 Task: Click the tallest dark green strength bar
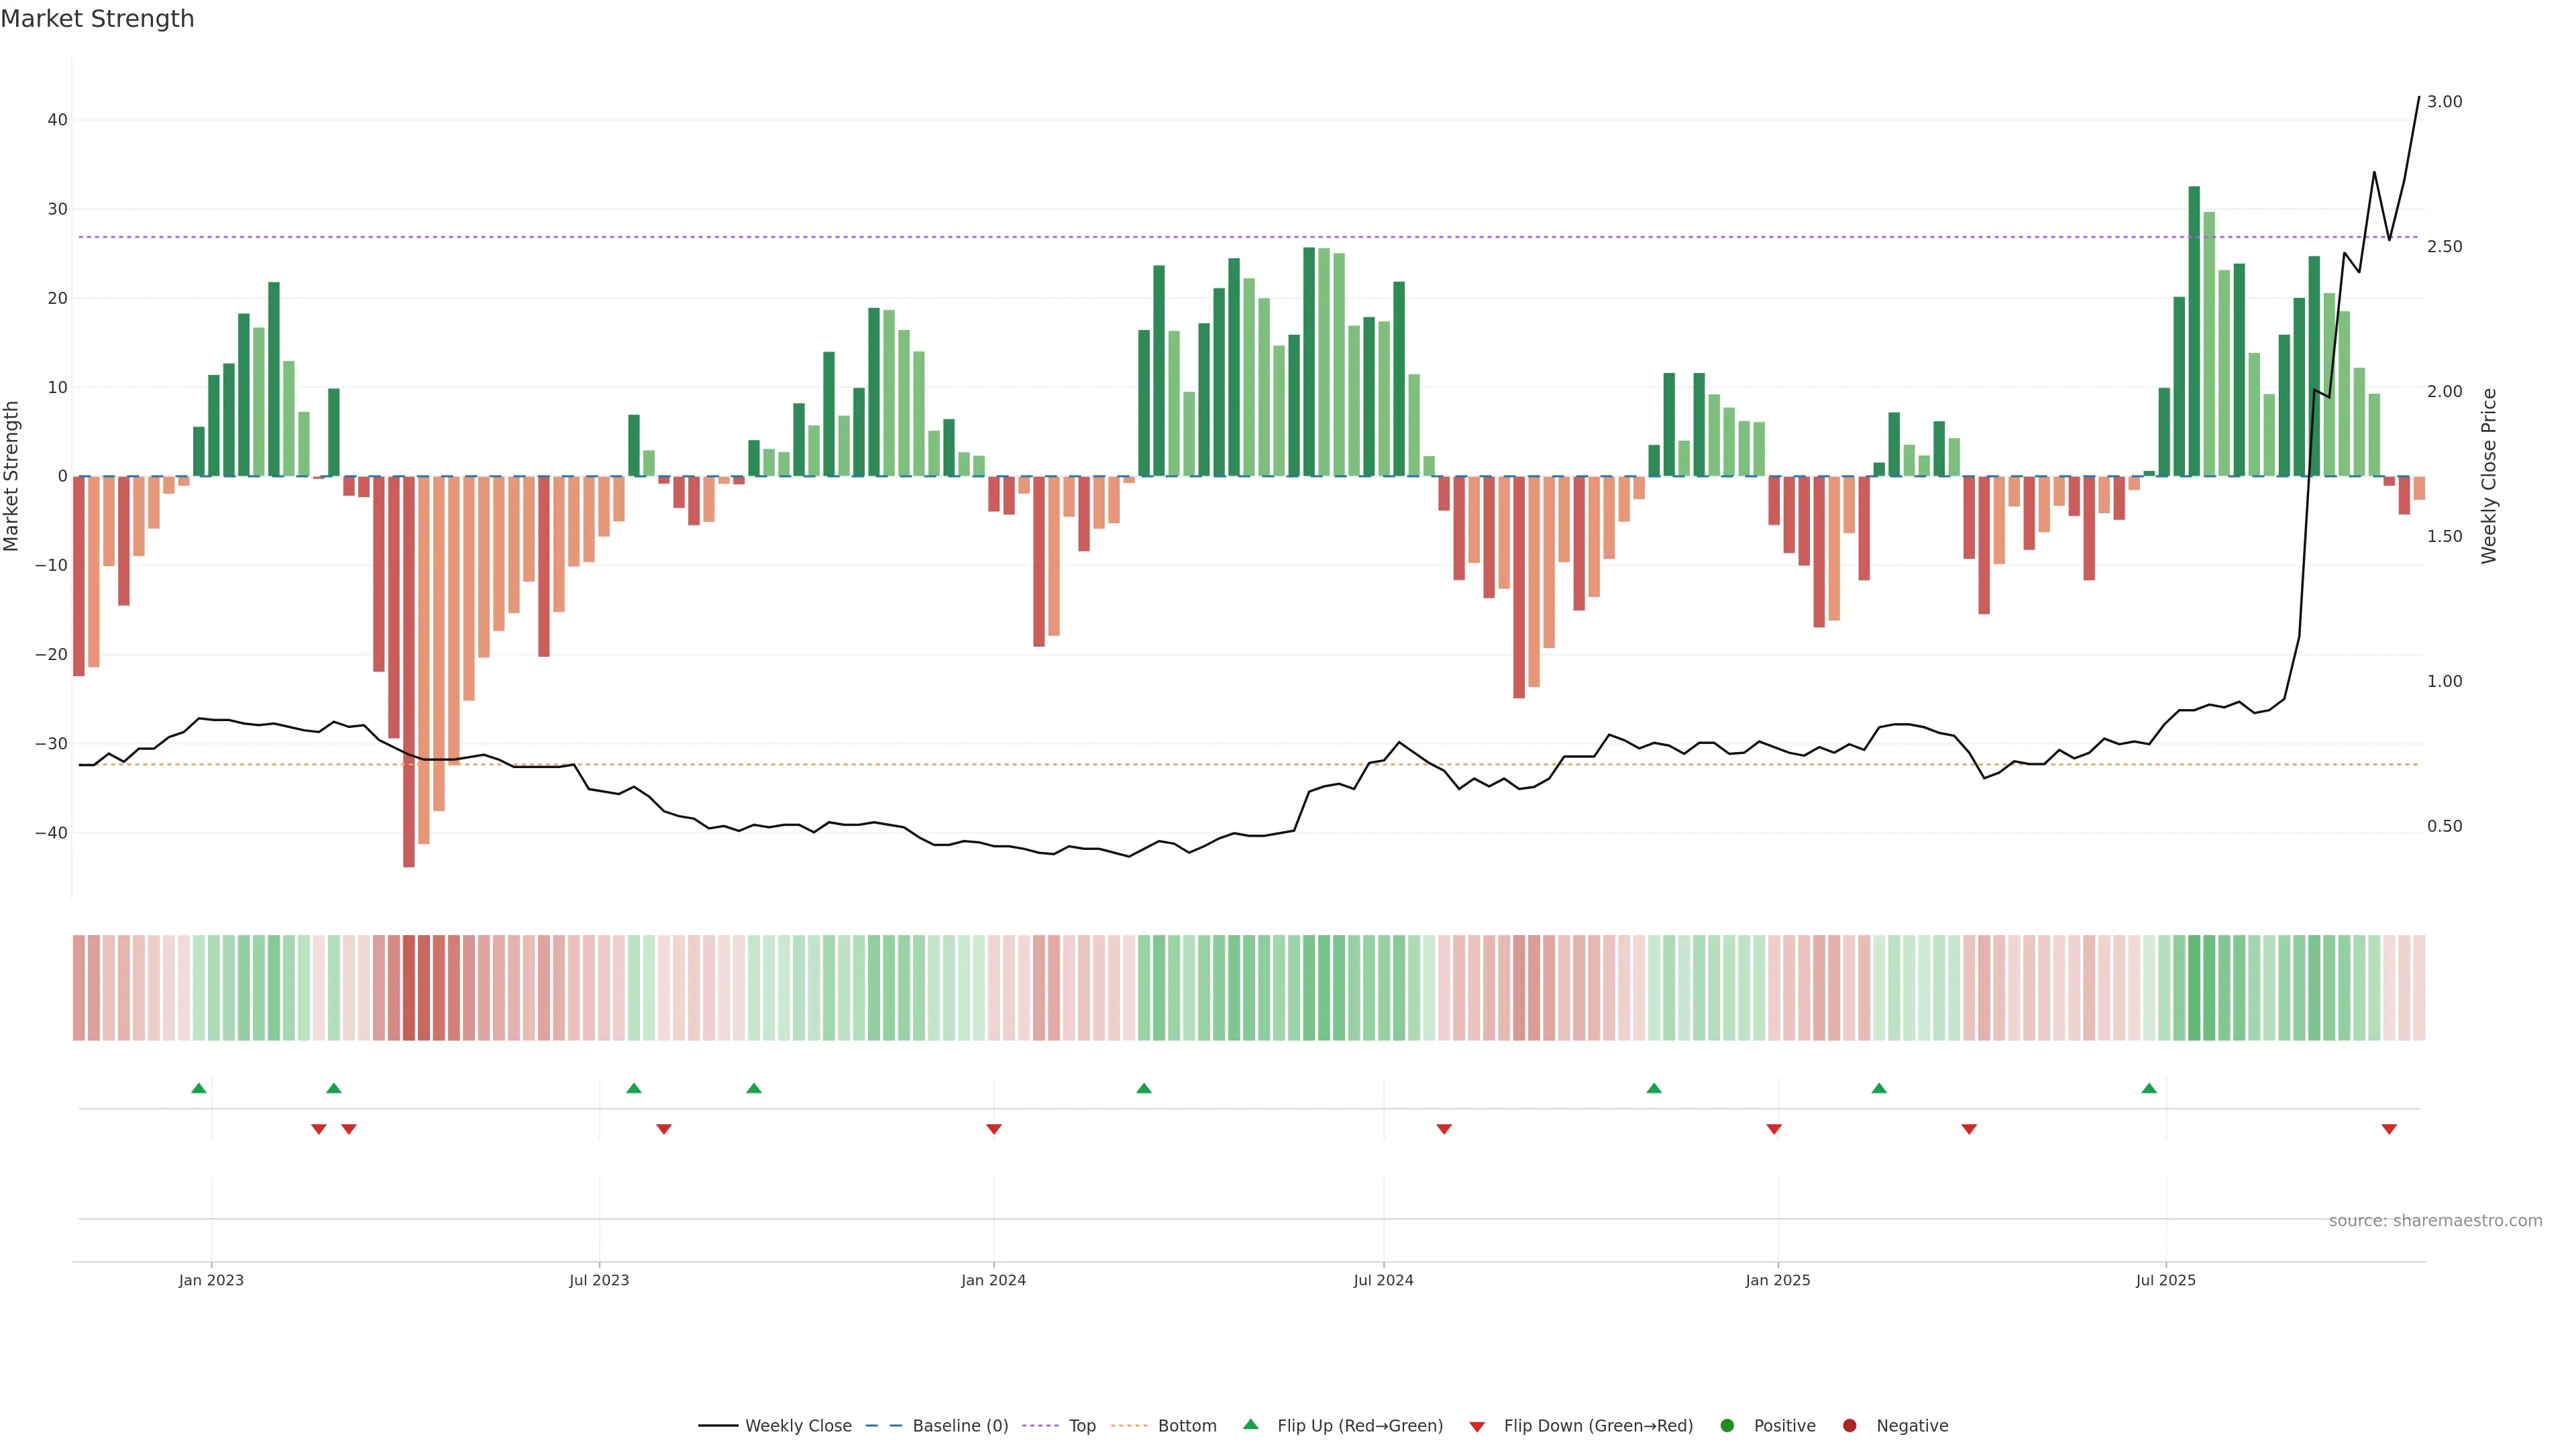click(x=2194, y=330)
